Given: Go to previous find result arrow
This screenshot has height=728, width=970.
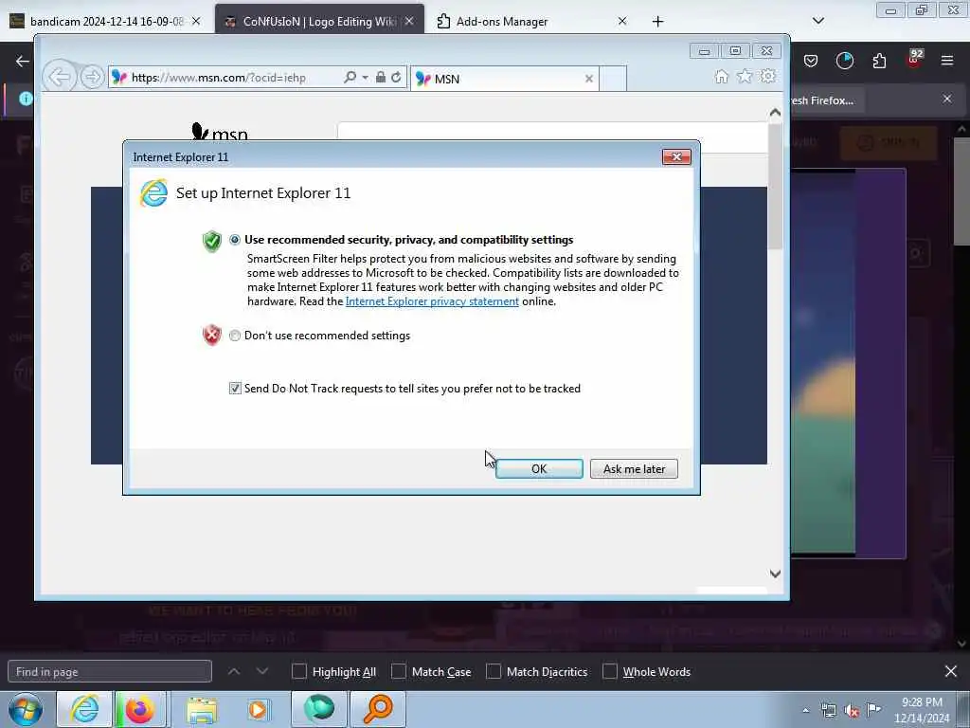Looking at the screenshot, I should point(234,672).
